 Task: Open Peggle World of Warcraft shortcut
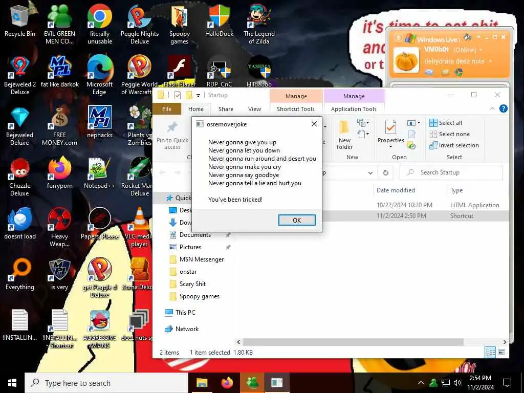point(139,74)
